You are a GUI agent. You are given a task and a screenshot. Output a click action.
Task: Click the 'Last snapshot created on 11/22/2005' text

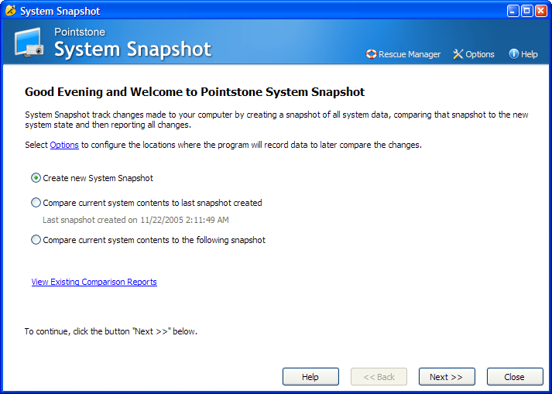pos(135,220)
